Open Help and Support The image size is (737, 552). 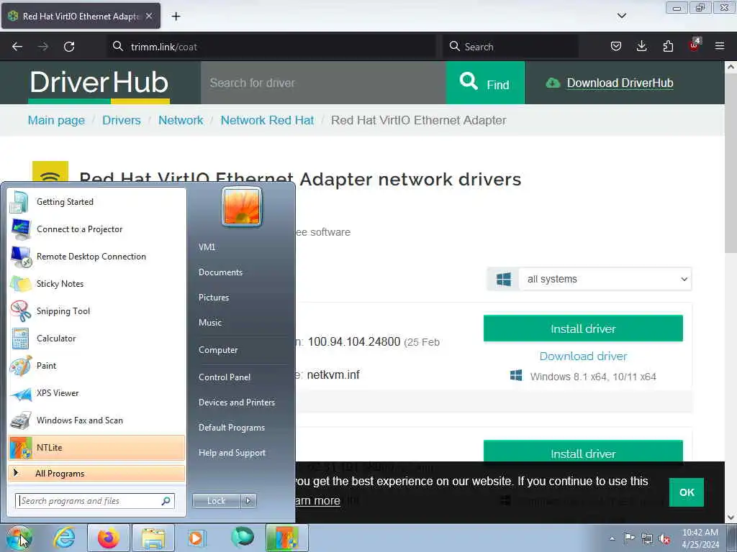(x=232, y=453)
